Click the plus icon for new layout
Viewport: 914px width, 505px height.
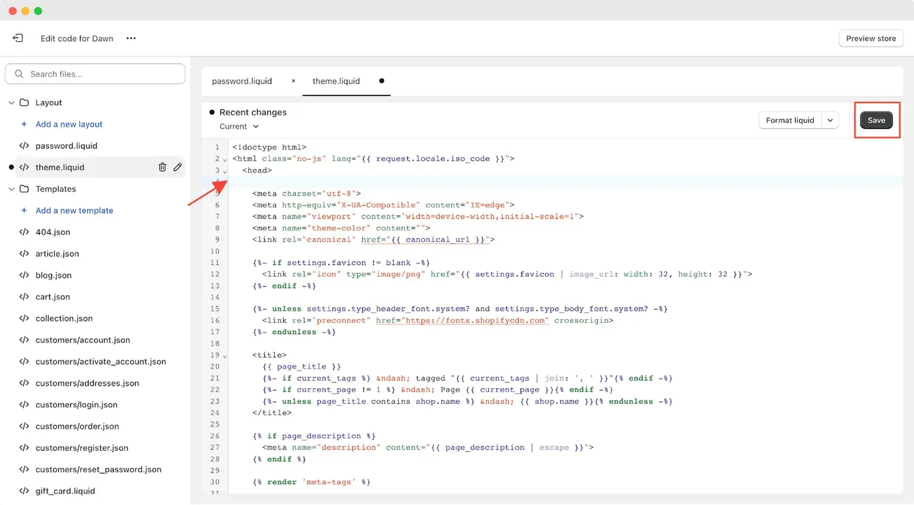pos(24,124)
